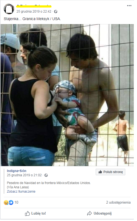The height and width of the screenshot is (221, 137).
Task: Click the poster's profile picture
Action: tap(9, 9)
